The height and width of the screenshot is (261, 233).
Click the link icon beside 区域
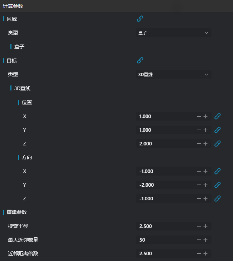[x=140, y=19]
